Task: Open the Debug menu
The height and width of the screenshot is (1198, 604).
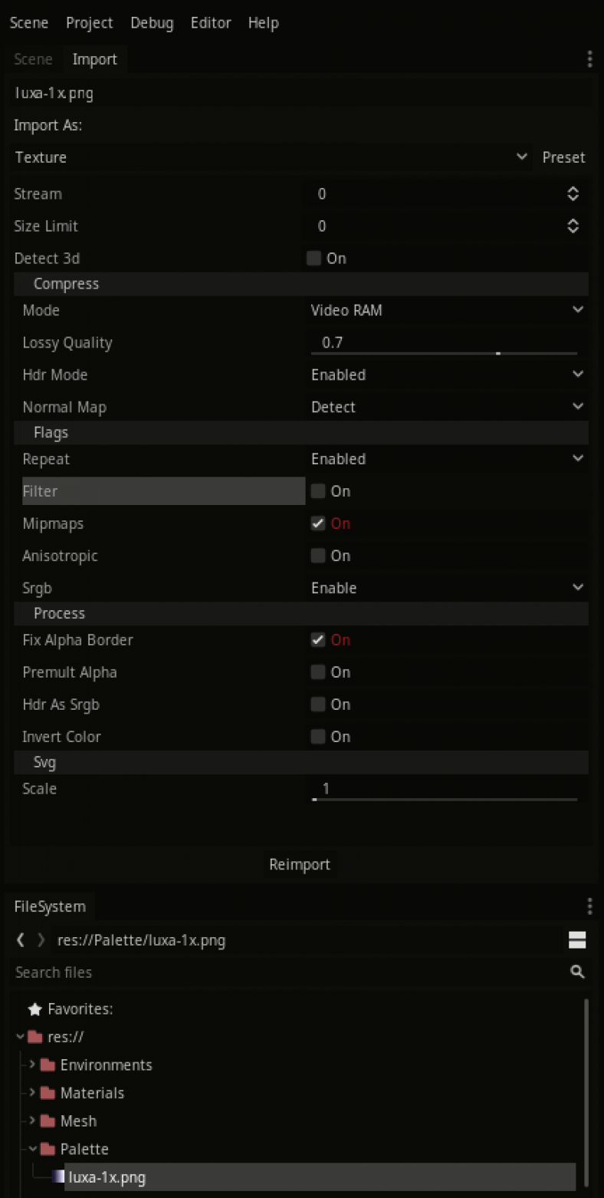Action: point(152,22)
